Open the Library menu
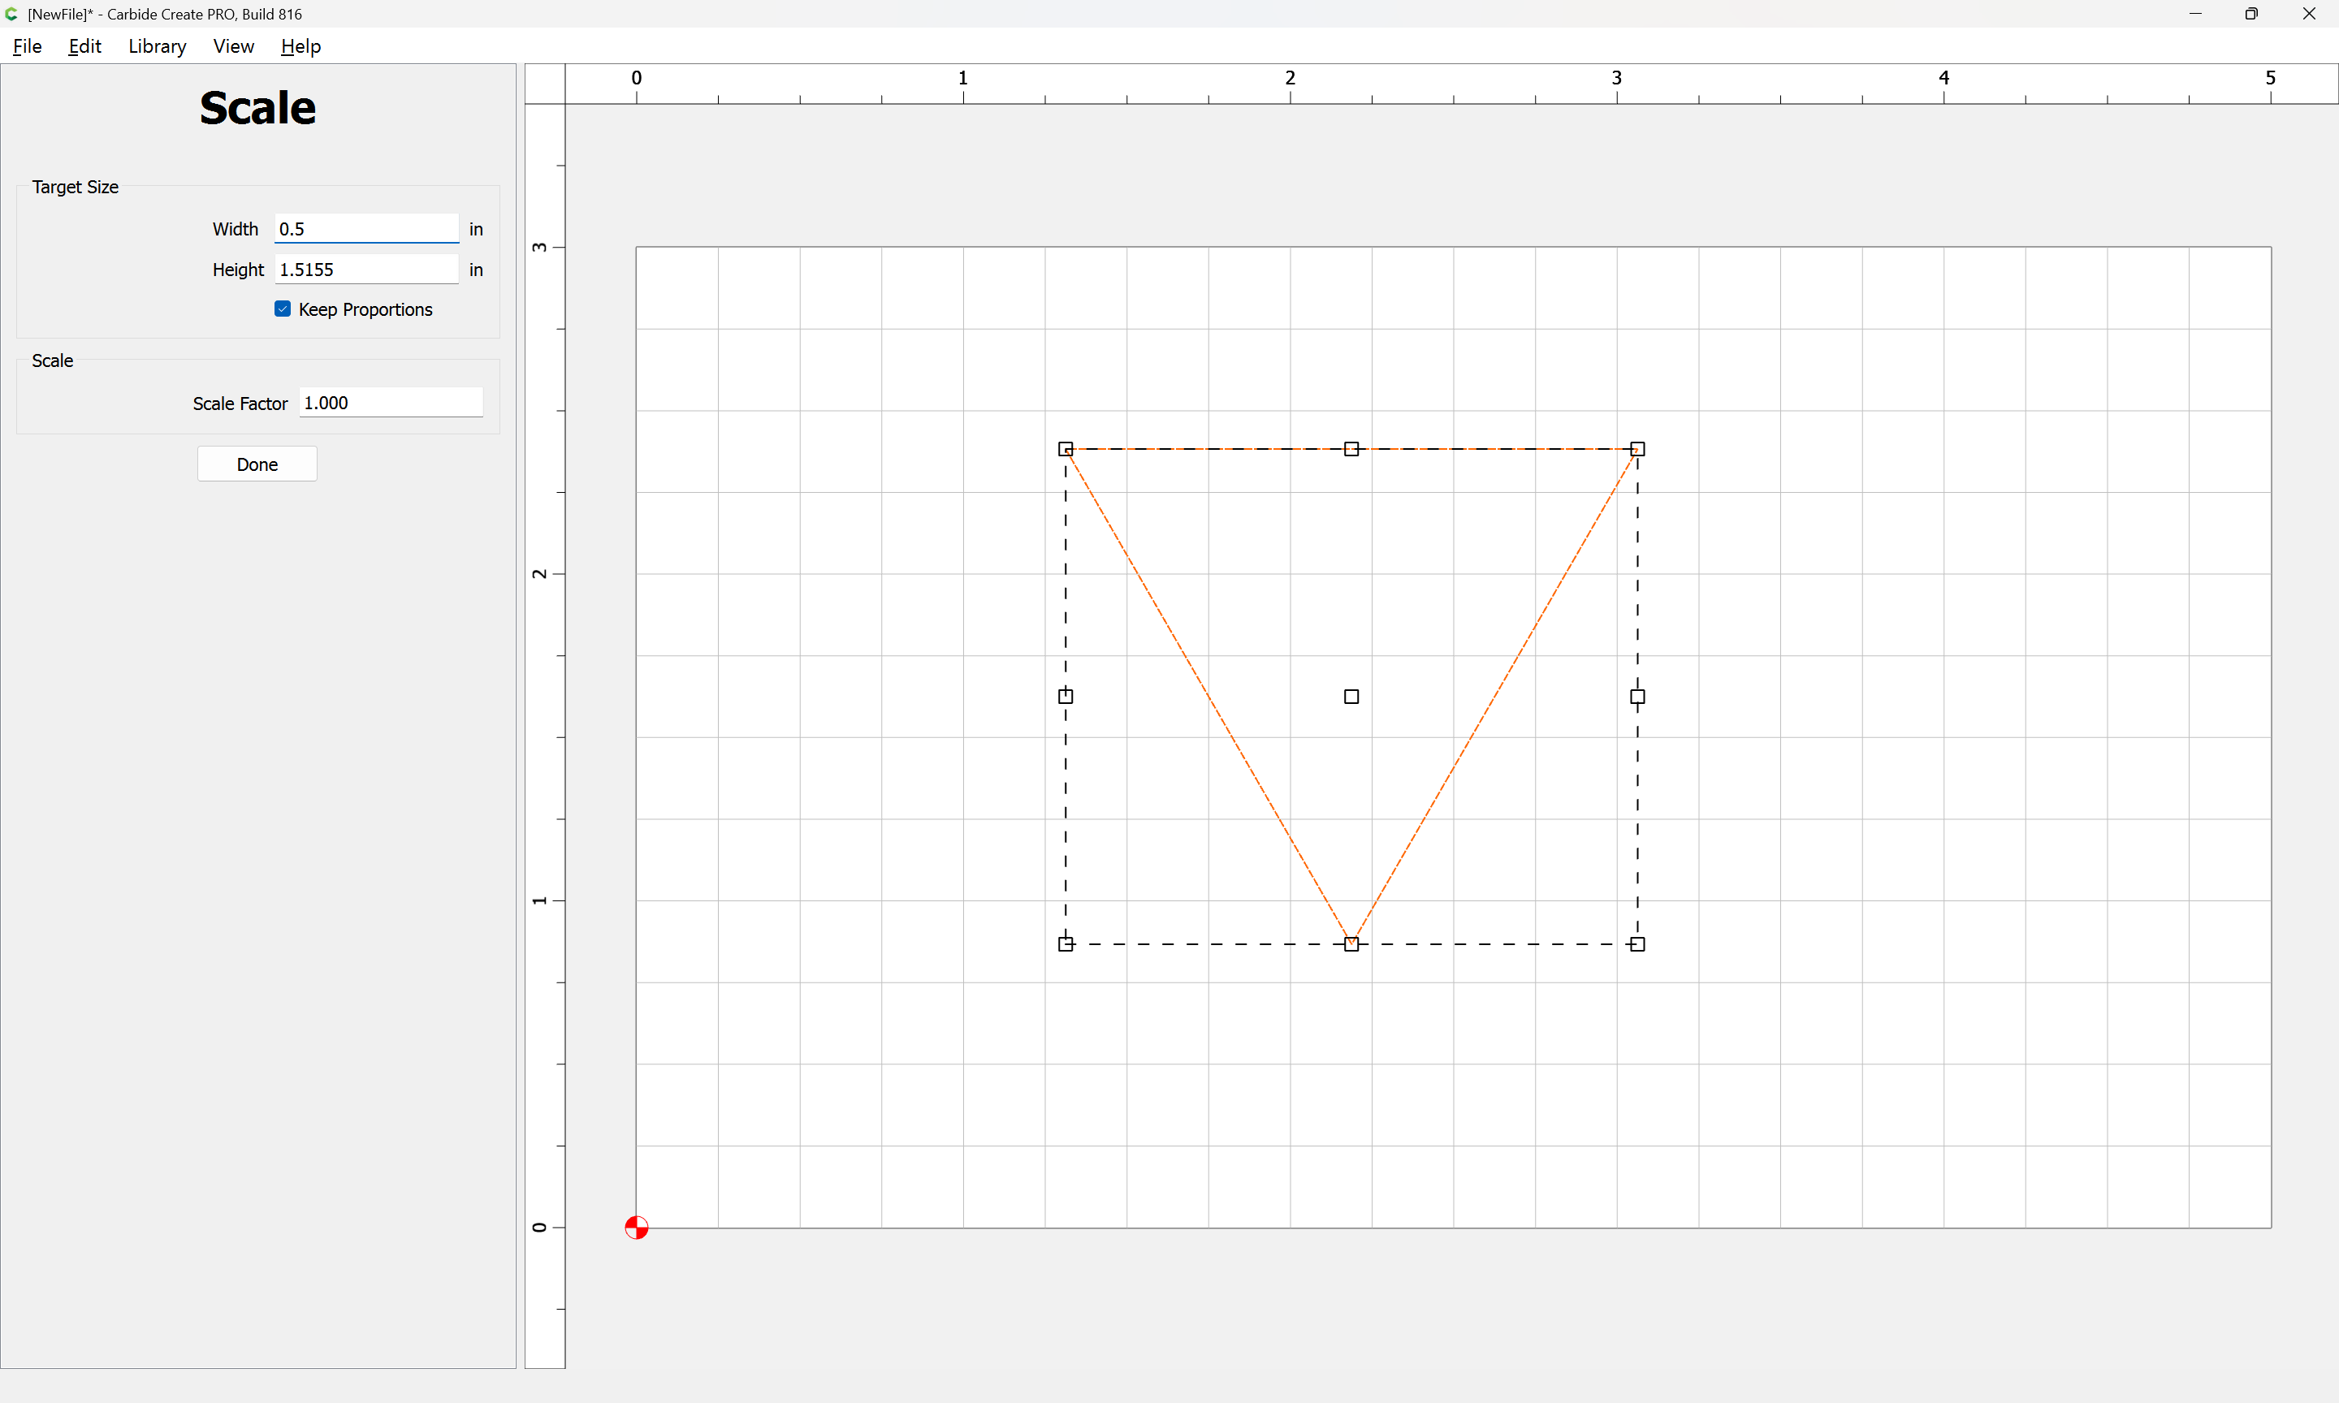The height and width of the screenshot is (1403, 2339). [x=157, y=46]
